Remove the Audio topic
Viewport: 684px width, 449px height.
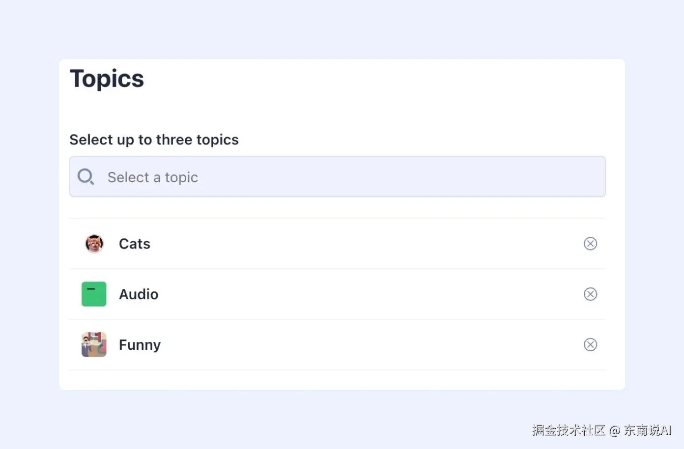click(590, 294)
